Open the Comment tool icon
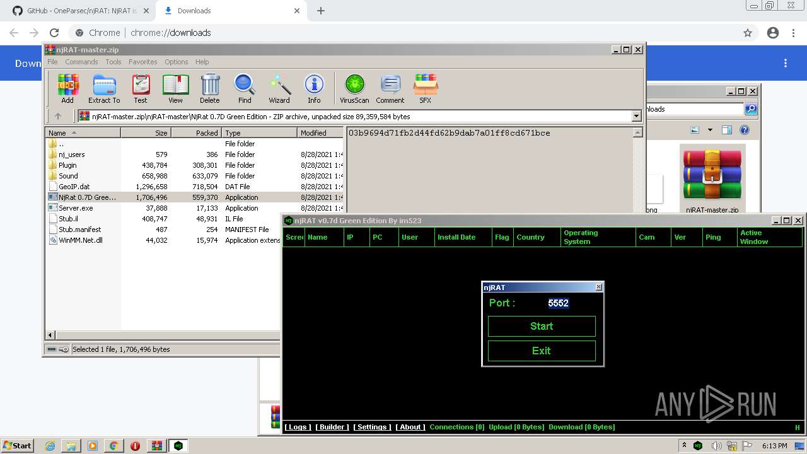Viewport: 807px width, 454px height. click(x=390, y=88)
